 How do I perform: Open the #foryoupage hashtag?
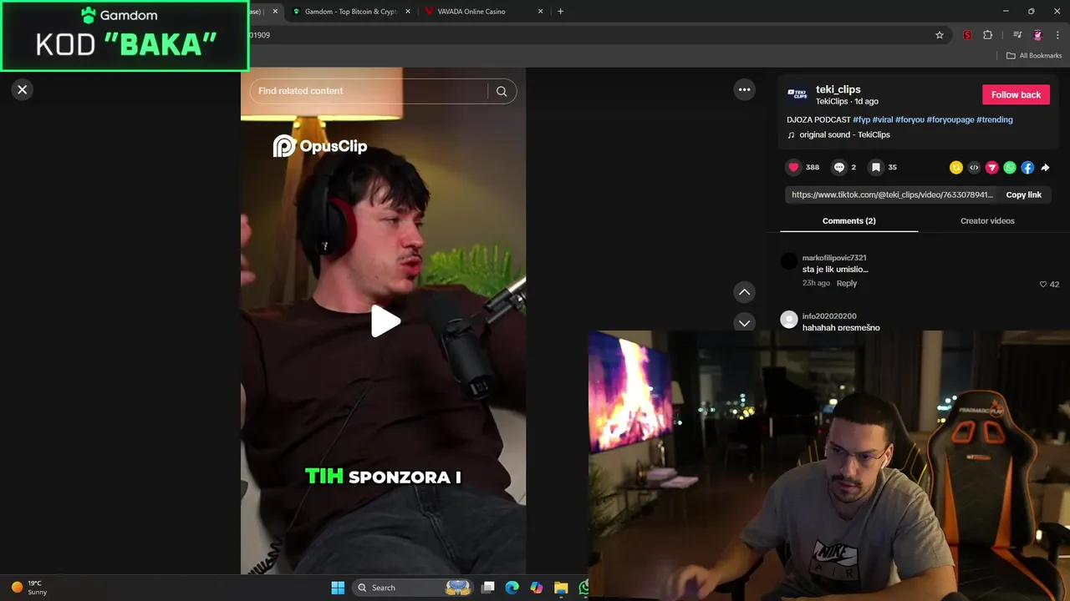tap(950, 119)
